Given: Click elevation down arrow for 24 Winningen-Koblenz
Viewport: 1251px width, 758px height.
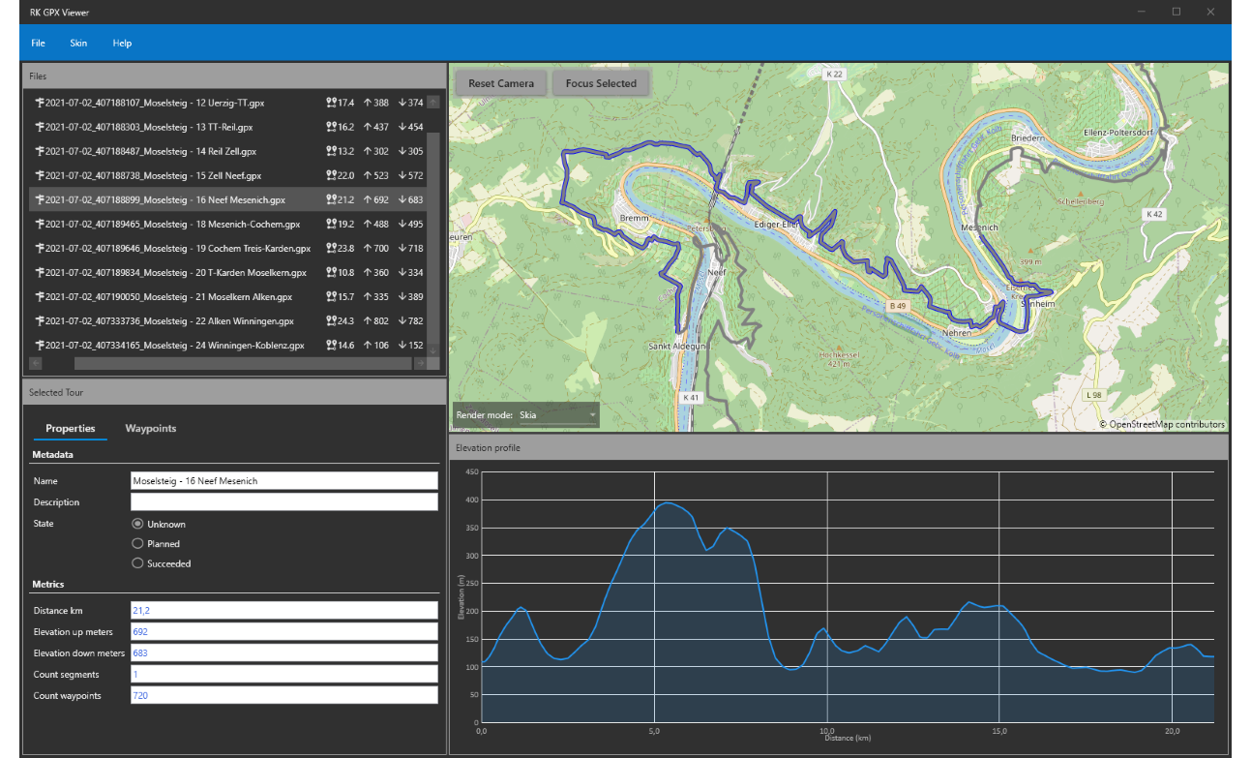Looking at the screenshot, I should (402, 345).
